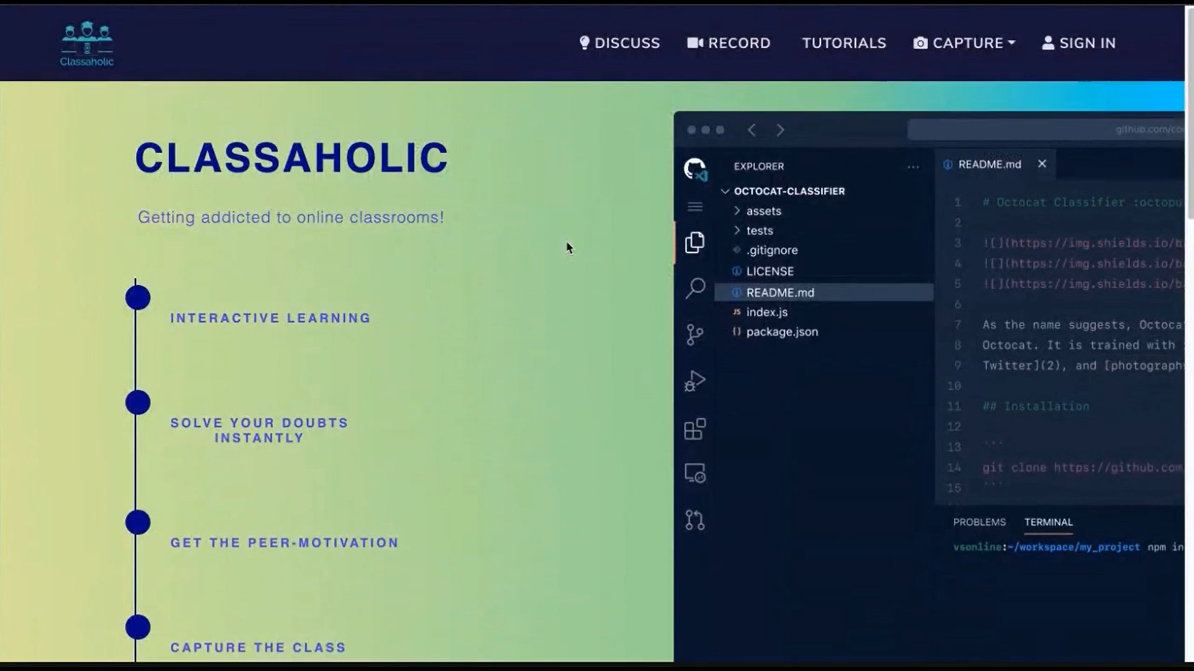Viewport: 1194px width, 671px height.
Task: Click the Classaholic logo icon
Action: coord(86,43)
